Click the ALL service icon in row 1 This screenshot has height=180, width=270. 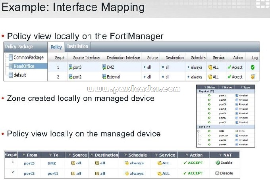(210, 67)
